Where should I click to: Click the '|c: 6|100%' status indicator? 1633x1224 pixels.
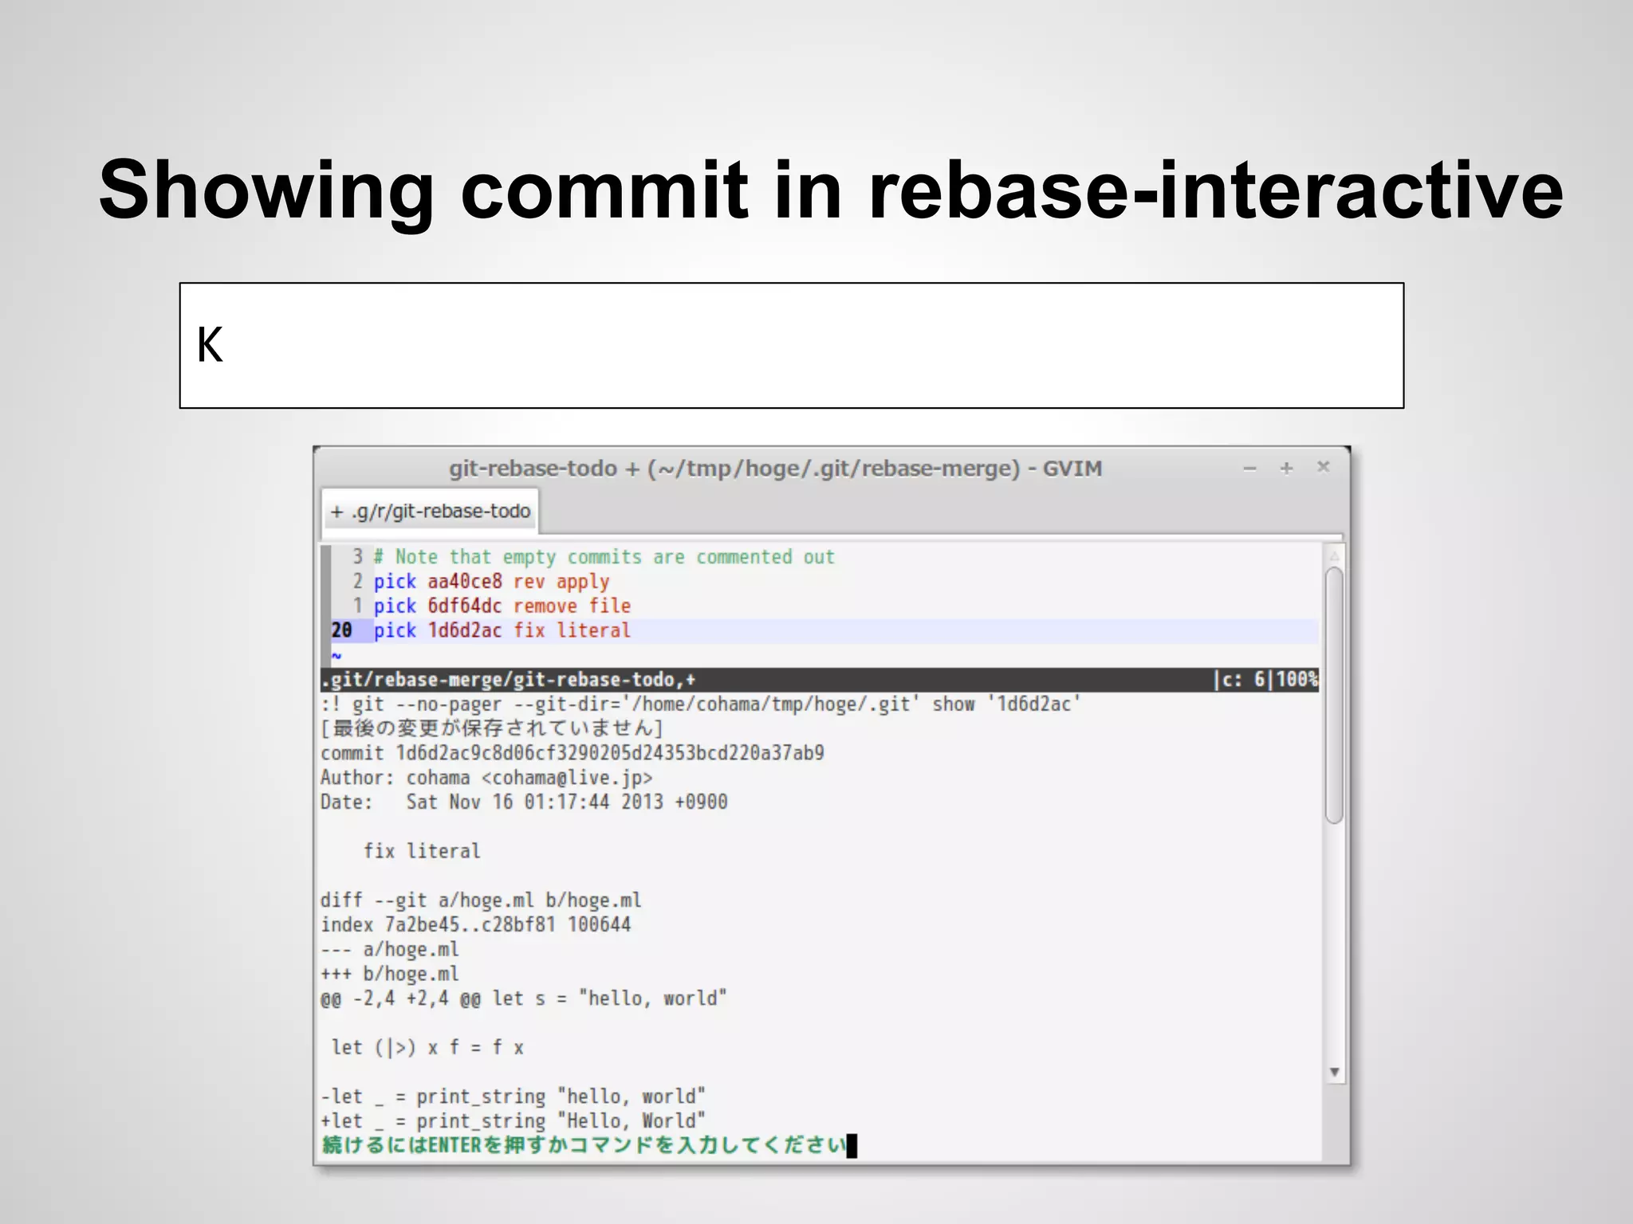coord(1265,680)
